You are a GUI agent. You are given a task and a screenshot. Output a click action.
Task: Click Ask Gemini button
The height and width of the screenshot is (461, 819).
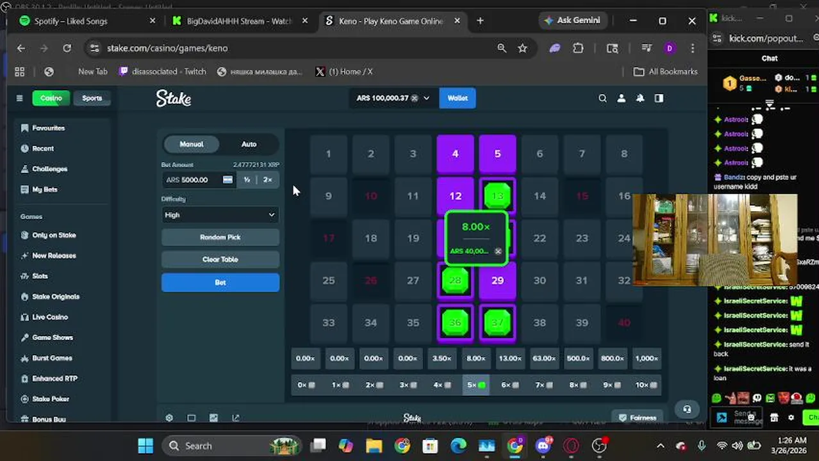572,20
